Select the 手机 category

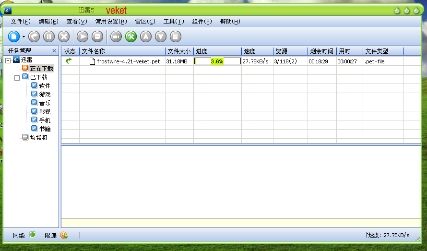tap(45, 120)
